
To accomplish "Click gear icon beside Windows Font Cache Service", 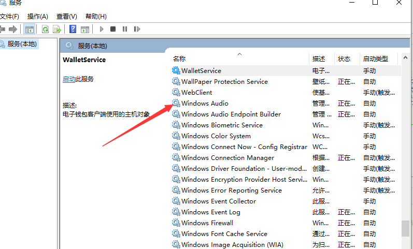I will pyautogui.click(x=176, y=233).
